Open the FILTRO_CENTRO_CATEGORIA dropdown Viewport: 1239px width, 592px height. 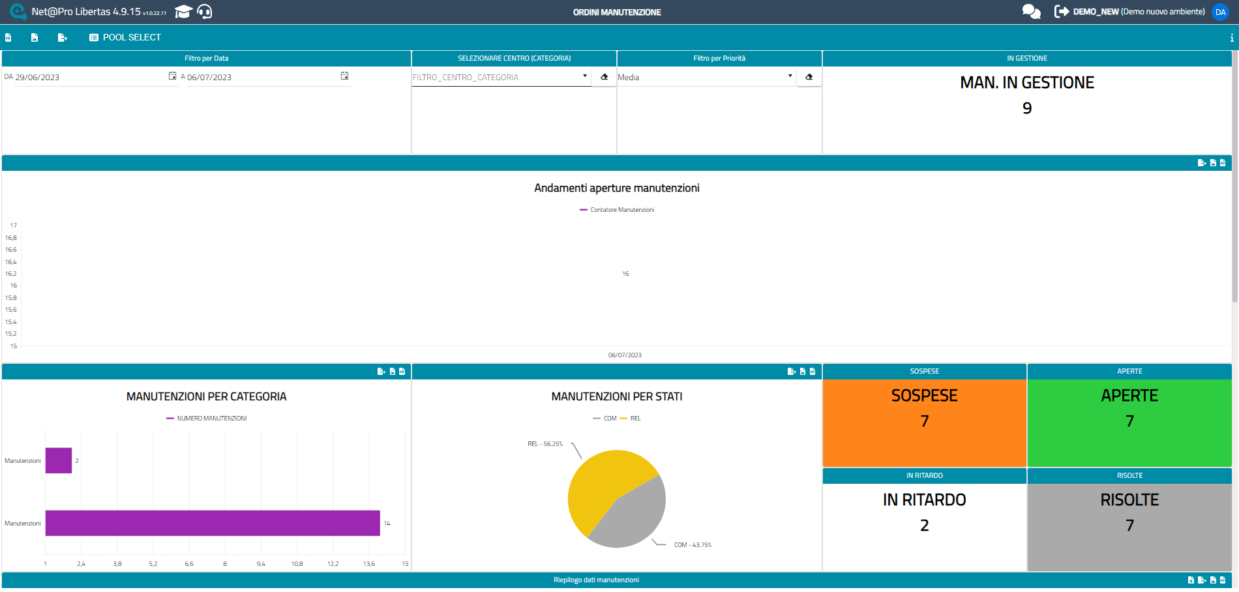click(501, 77)
